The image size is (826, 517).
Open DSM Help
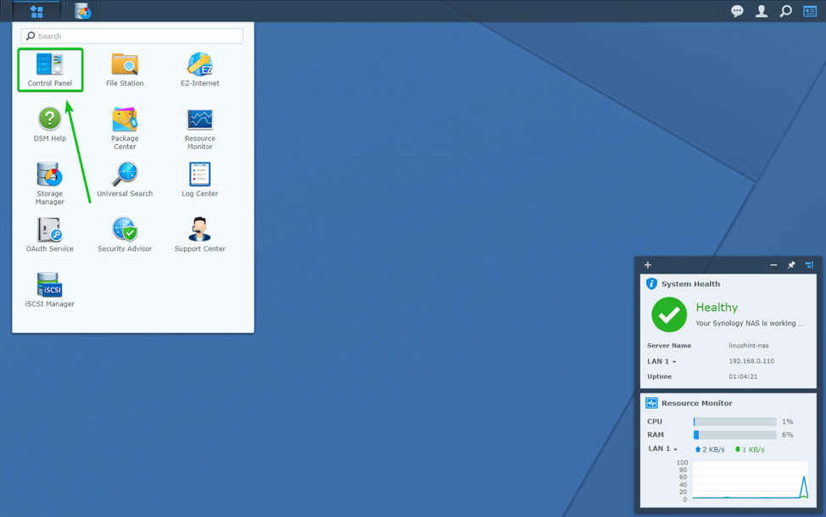tap(50, 125)
